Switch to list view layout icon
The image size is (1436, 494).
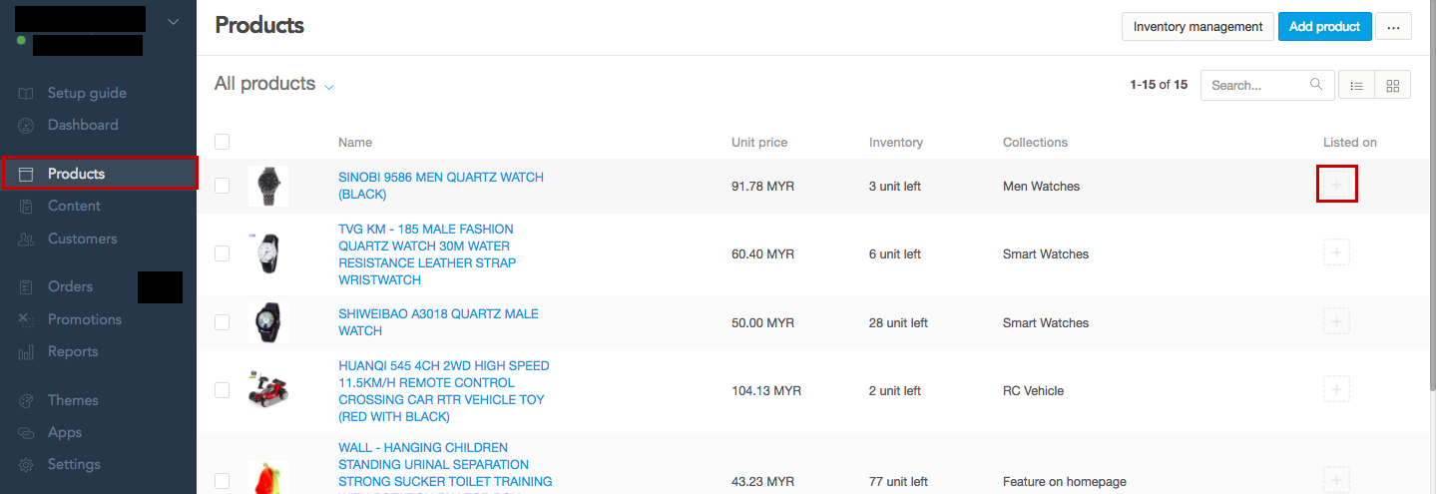click(1356, 86)
